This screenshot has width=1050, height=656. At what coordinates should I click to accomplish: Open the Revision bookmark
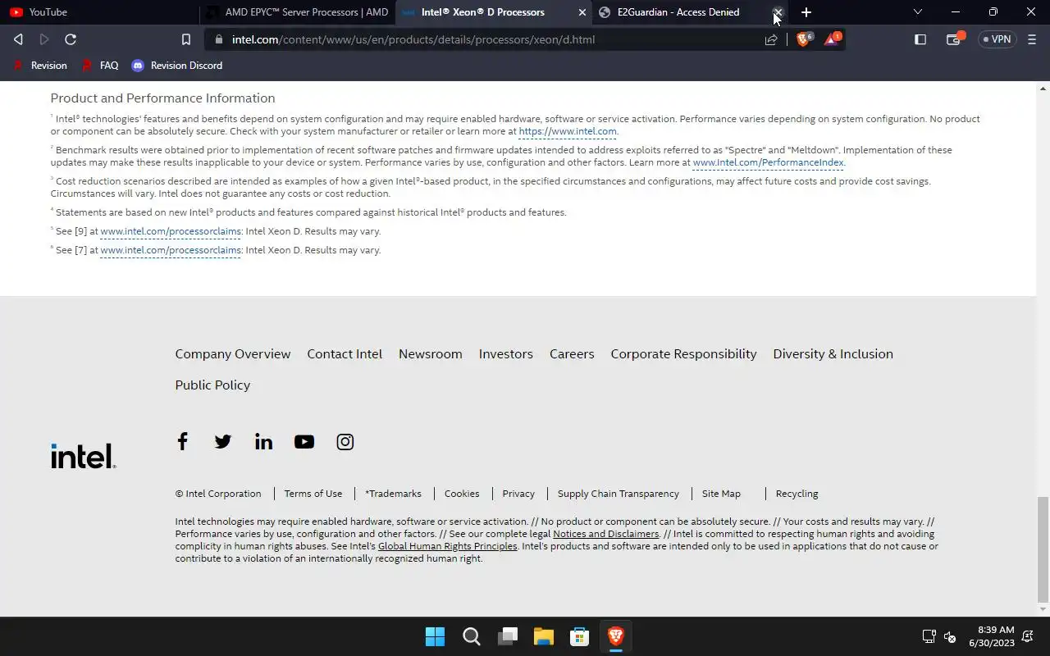pos(40,66)
